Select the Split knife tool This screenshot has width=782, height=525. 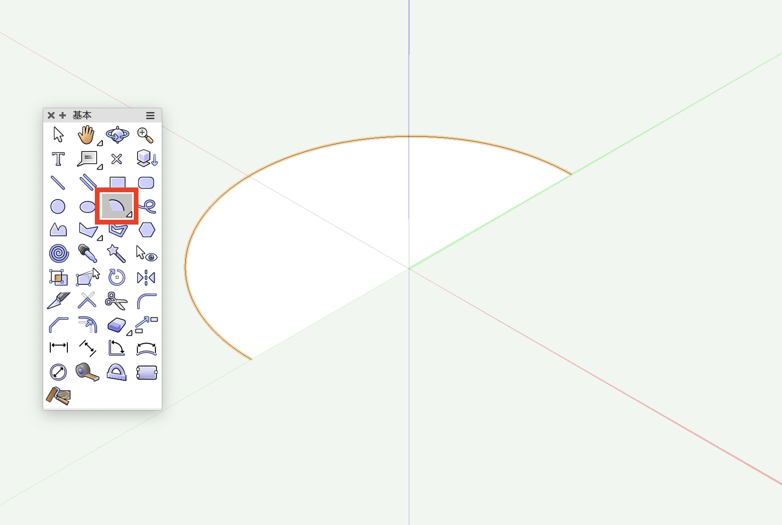[x=59, y=301]
